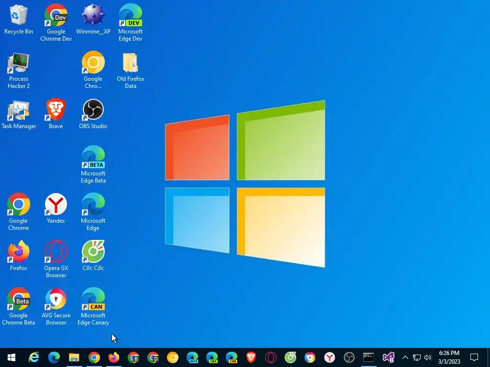Image resolution: width=490 pixels, height=367 pixels.
Task: Launch AVG Secure Browser from the taskbar
Action: pyautogui.click(x=310, y=357)
